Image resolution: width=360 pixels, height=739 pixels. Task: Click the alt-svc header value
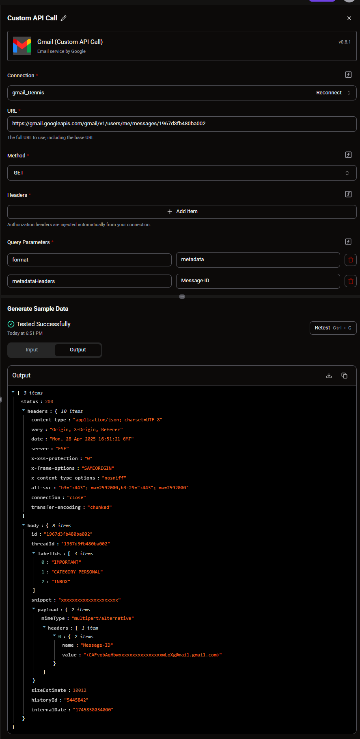click(123, 488)
